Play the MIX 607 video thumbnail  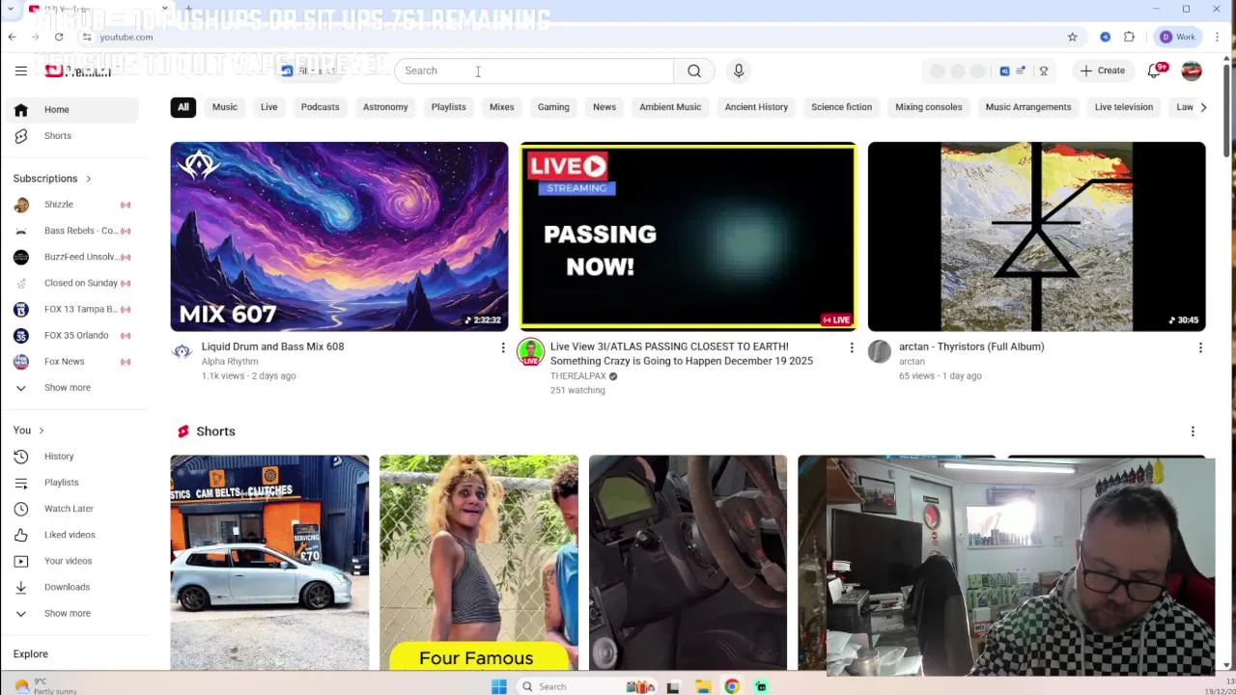[x=339, y=236]
